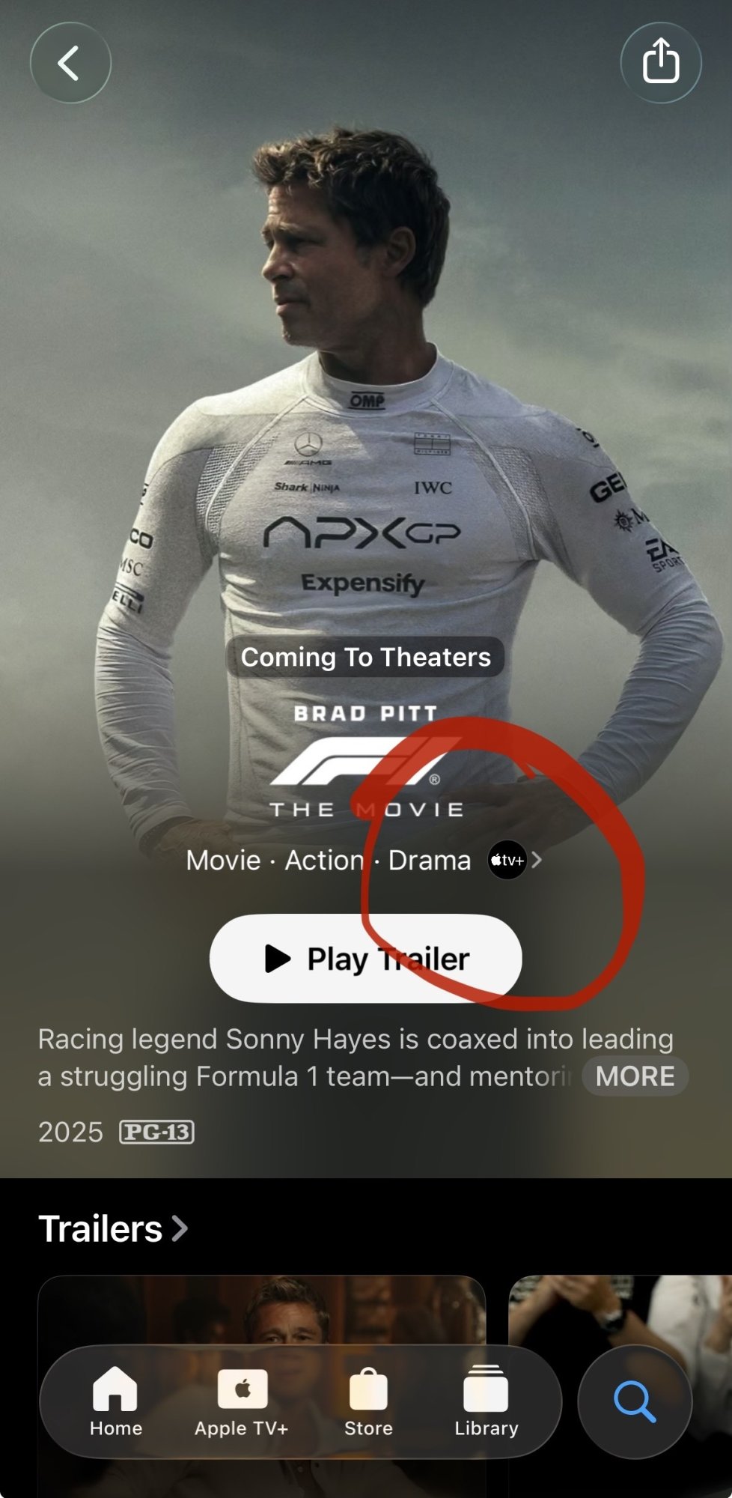The height and width of the screenshot is (1498, 732).
Task: Open the Store tab
Action: point(368,1401)
